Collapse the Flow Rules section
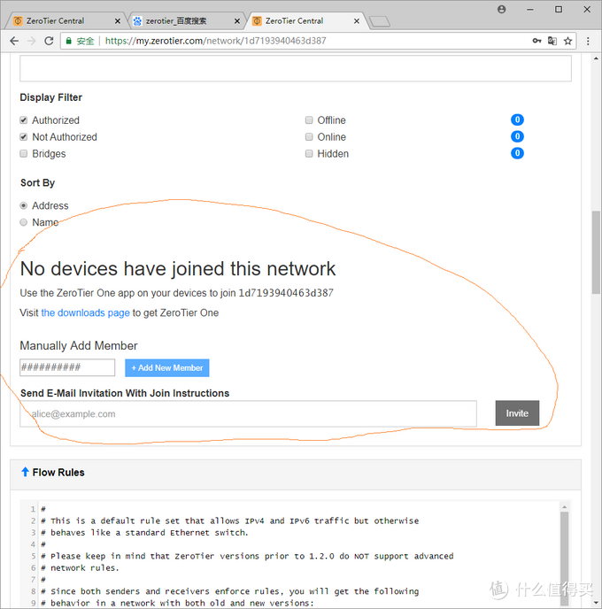The height and width of the screenshot is (609, 602). click(x=25, y=473)
